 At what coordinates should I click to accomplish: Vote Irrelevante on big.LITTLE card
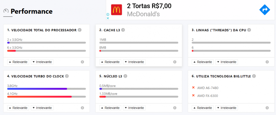point(226,108)
